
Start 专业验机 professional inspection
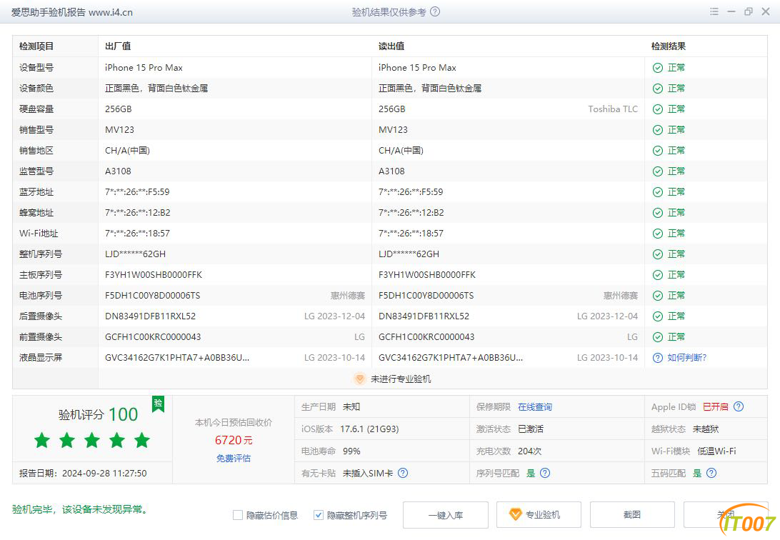coord(539,514)
